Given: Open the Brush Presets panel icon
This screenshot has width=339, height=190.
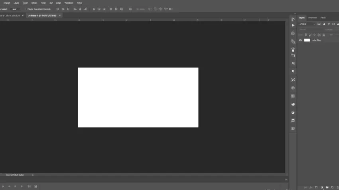Looking at the screenshot, I should pyautogui.click(x=293, y=50).
